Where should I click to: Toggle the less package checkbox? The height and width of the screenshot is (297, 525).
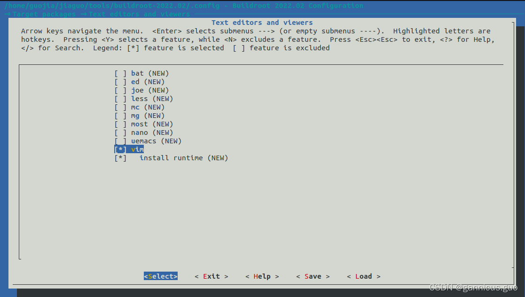tap(120, 99)
